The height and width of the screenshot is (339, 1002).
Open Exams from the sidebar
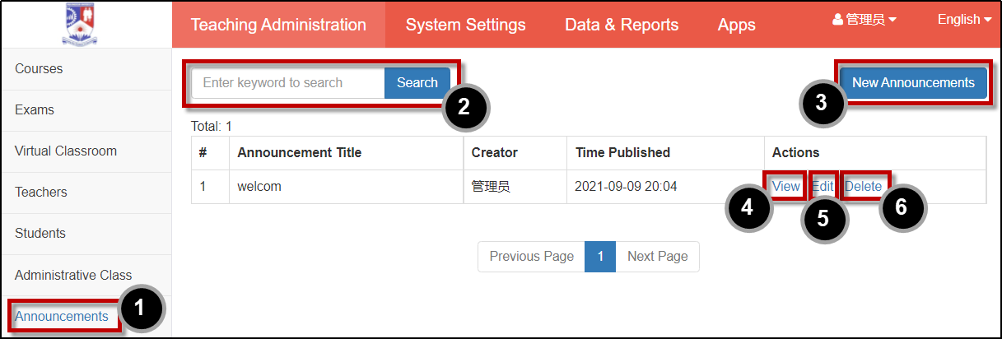(x=86, y=110)
